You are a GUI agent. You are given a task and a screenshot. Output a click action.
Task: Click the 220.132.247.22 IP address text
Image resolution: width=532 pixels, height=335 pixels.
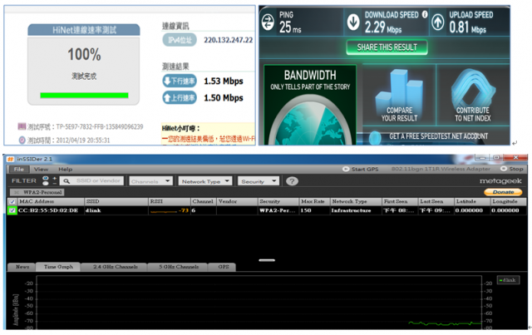coord(229,40)
